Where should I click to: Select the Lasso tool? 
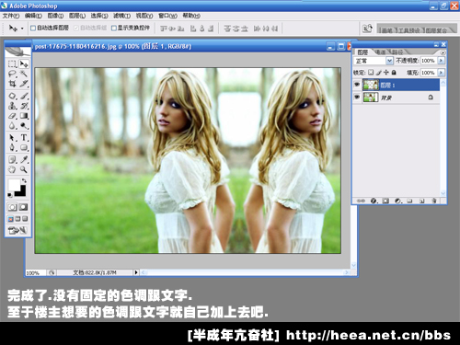coord(12,74)
